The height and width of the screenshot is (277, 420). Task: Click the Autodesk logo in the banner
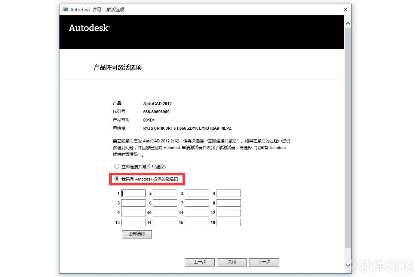point(89,28)
